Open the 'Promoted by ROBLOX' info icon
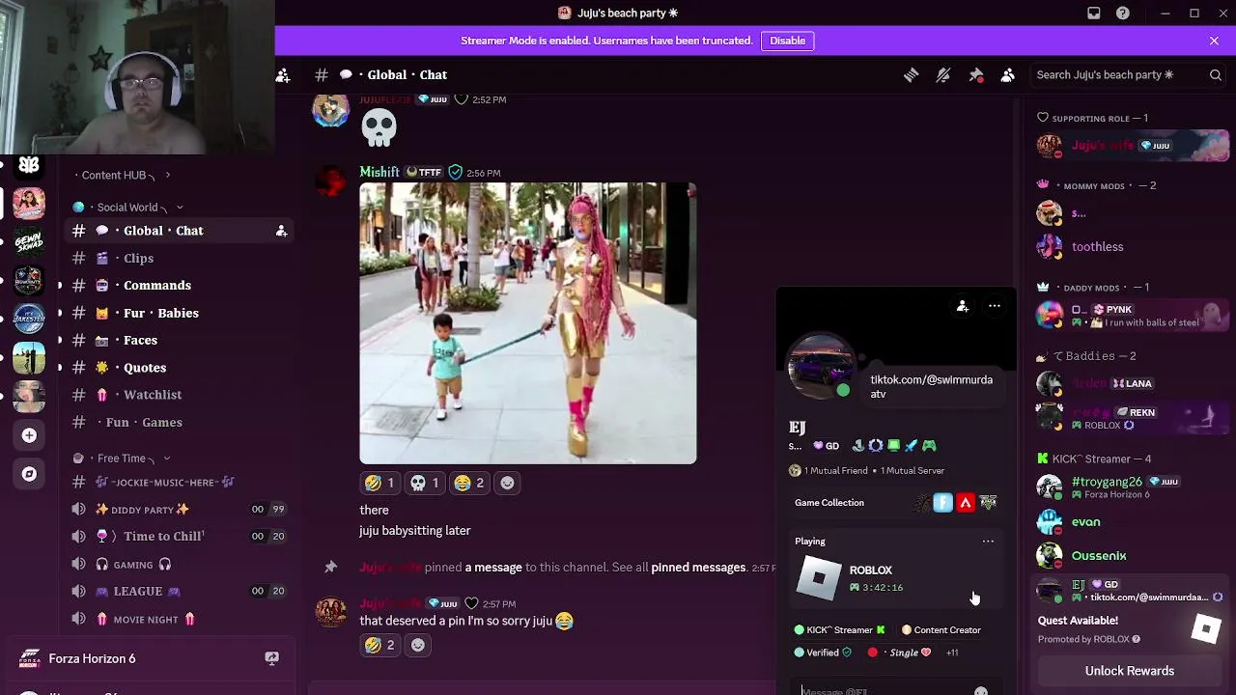This screenshot has width=1236, height=695. click(x=1136, y=639)
